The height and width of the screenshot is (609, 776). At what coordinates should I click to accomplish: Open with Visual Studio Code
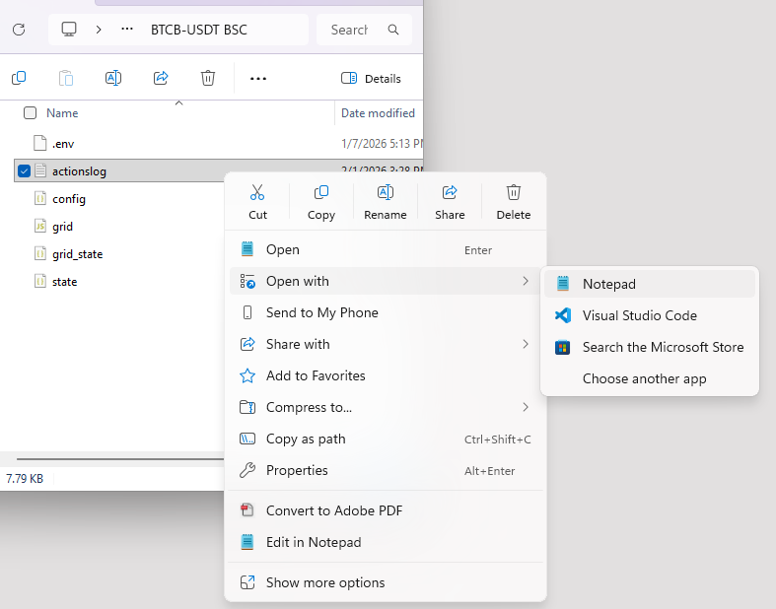coord(650,315)
